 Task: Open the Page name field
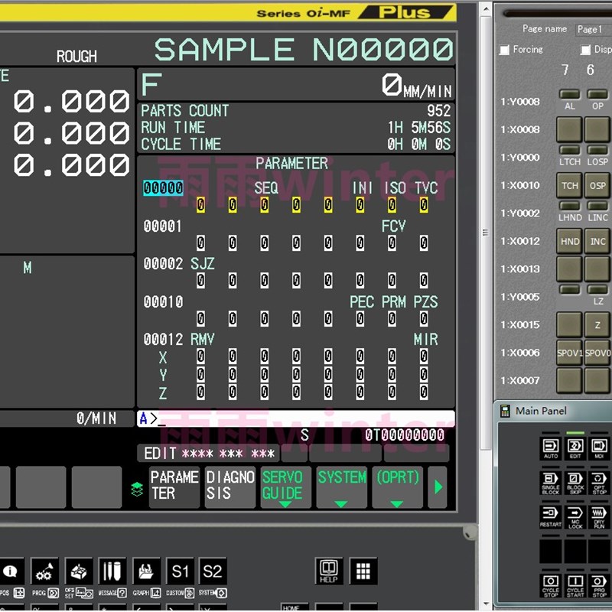point(594,29)
